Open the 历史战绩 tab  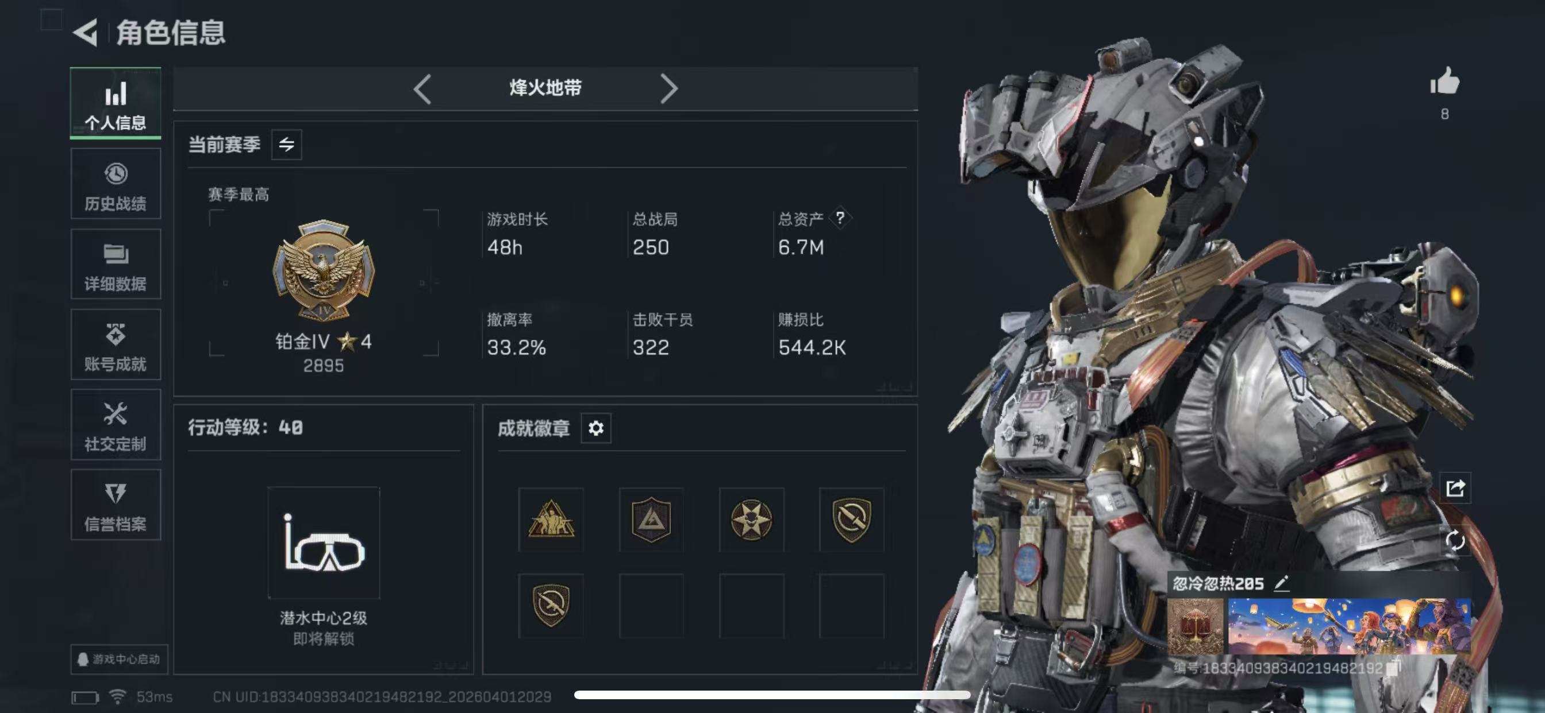(116, 184)
